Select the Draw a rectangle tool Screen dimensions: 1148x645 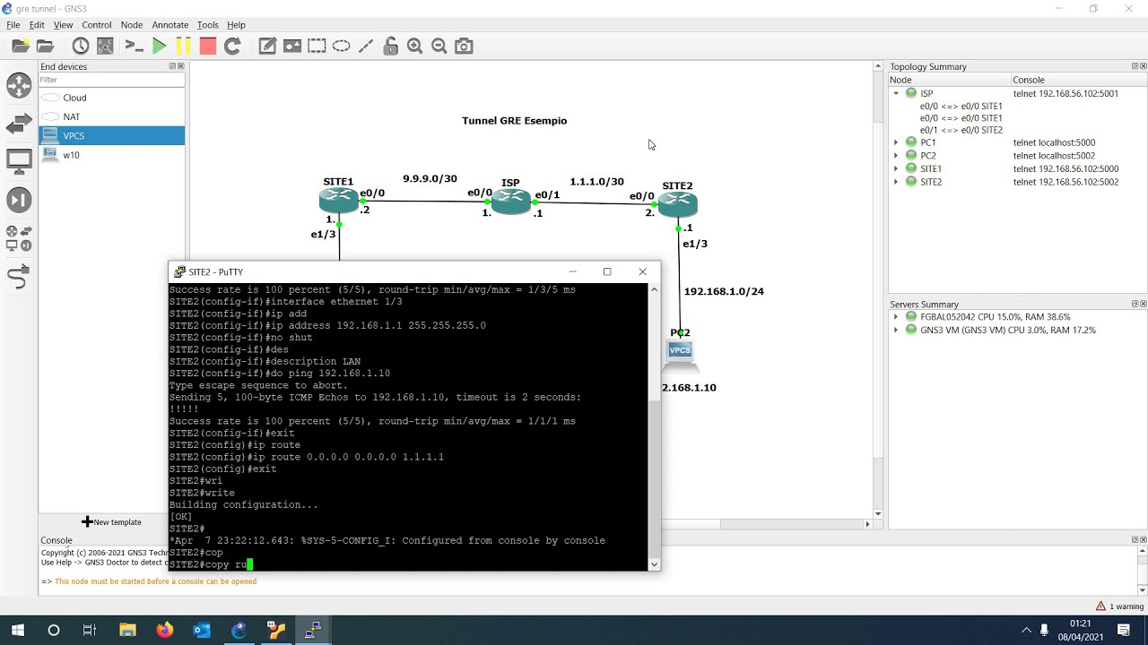tap(317, 46)
